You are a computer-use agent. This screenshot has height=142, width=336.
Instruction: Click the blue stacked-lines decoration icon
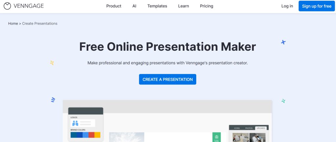pos(53,100)
